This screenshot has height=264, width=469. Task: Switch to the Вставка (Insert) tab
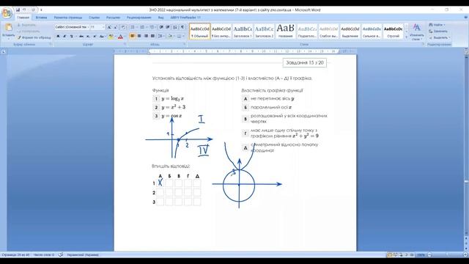(x=41, y=18)
